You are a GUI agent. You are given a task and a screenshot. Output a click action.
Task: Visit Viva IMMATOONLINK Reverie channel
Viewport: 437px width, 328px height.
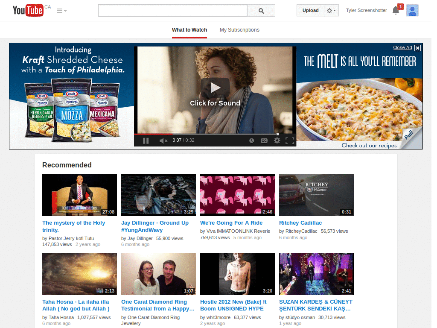click(x=238, y=231)
